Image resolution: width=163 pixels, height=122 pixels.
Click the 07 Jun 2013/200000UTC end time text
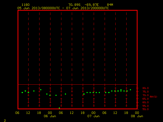click(x=88, y=8)
